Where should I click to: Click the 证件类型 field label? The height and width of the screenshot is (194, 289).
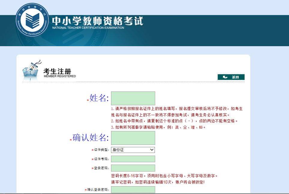101,150
